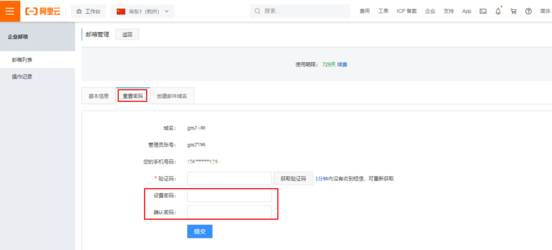Viewport: 552px width, 250px height.
Task: Open the shopping cart
Action: tap(513, 11)
